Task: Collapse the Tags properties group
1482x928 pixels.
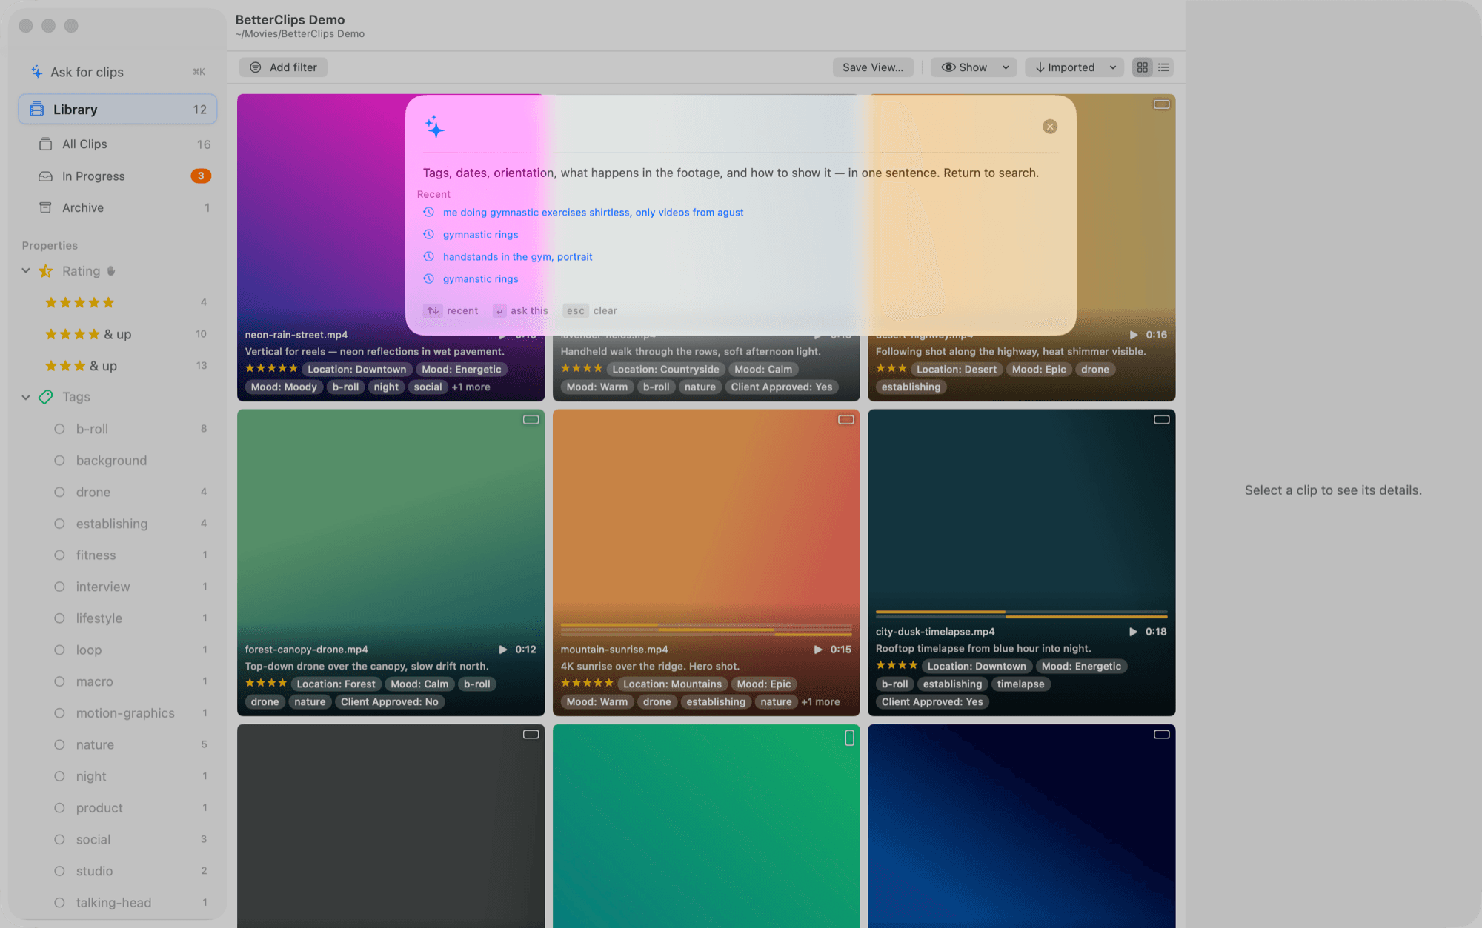Action: click(26, 397)
